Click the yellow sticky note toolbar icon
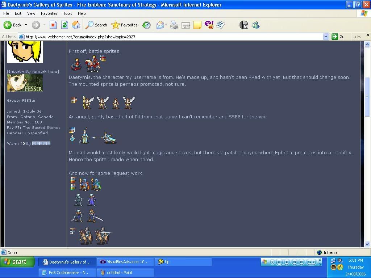 (197, 25)
